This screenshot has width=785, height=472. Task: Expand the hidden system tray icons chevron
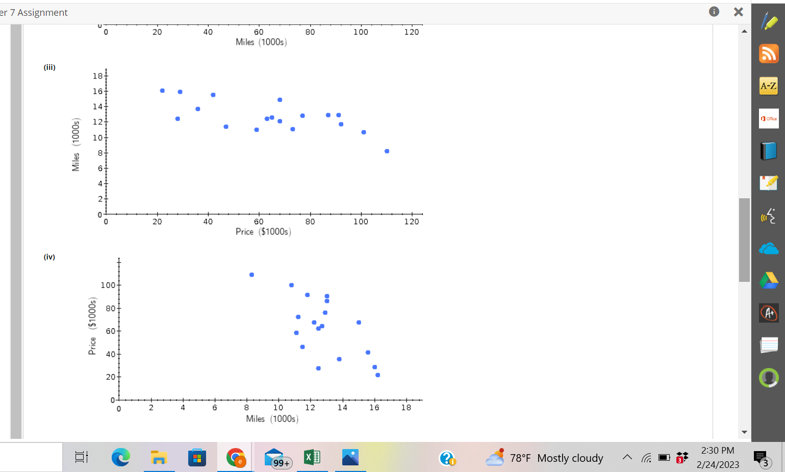click(x=627, y=457)
